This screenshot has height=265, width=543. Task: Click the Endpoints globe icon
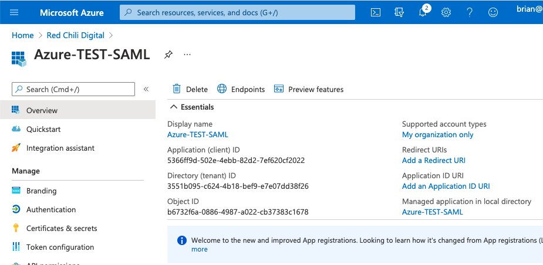coord(222,89)
